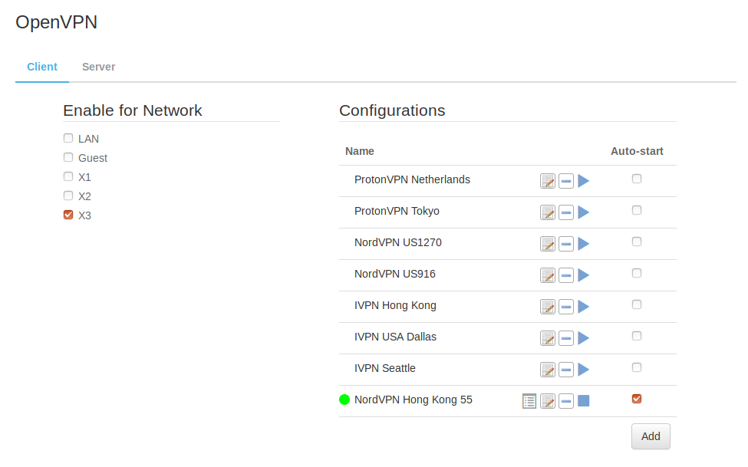Enable OpenVPN for the Guest network
Screen dimensions: 748x467
[x=68, y=157]
